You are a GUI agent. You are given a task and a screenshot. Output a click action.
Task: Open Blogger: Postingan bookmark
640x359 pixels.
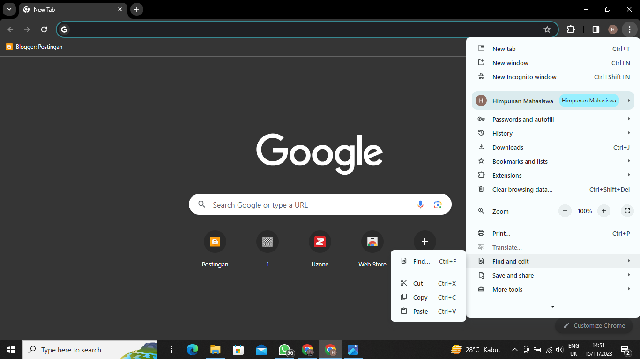34,47
